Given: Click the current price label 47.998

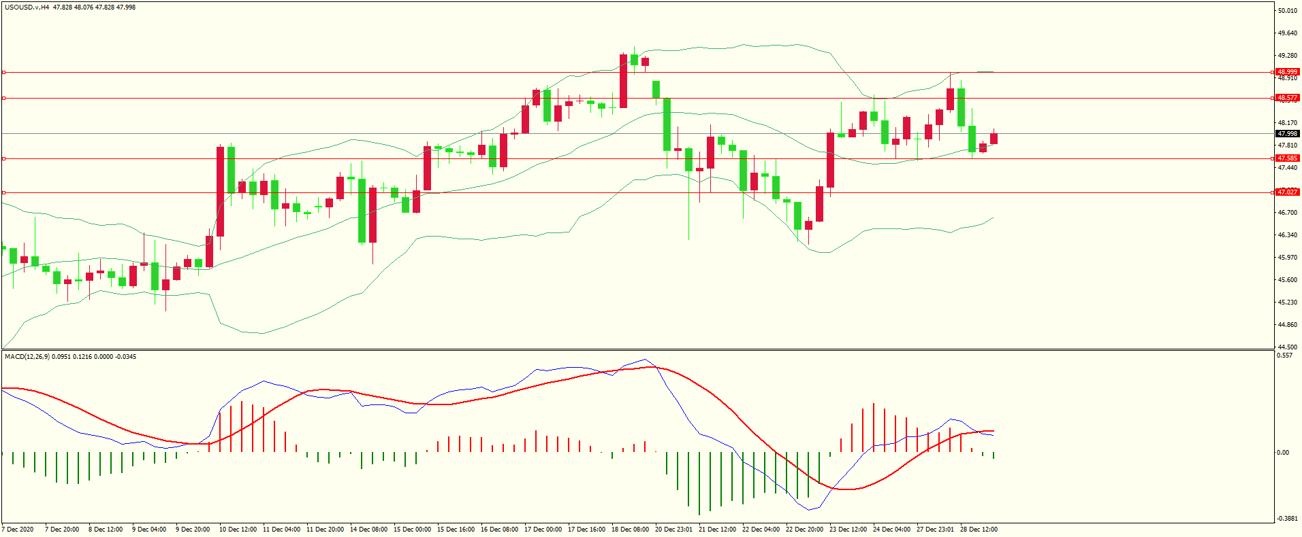Looking at the screenshot, I should 1286,134.
